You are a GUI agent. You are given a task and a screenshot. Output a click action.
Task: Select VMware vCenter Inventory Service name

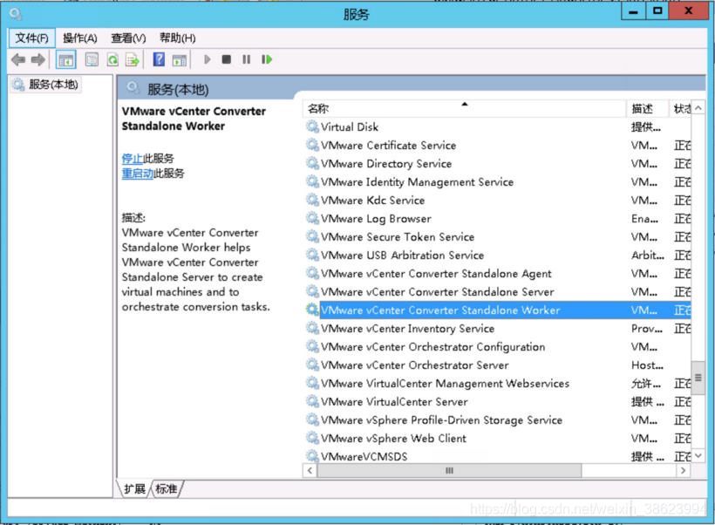[x=407, y=329]
